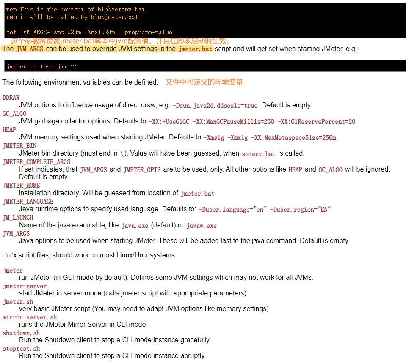Click the stoptest.sh script term

(x=22, y=349)
